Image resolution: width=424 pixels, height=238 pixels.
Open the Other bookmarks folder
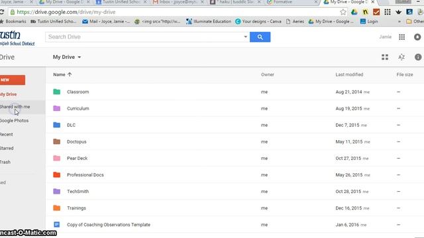415,21
